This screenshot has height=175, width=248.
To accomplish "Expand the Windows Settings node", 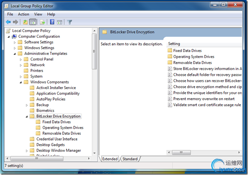I will point(15,48).
